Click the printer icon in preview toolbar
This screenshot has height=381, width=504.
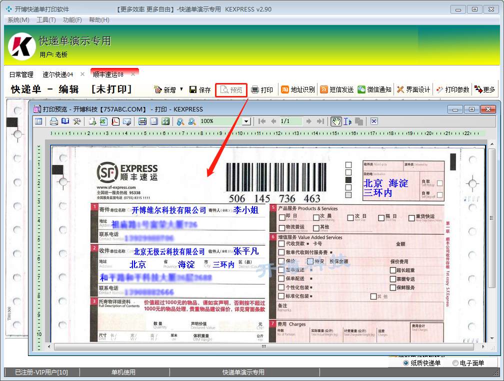click(x=54, y=121)
